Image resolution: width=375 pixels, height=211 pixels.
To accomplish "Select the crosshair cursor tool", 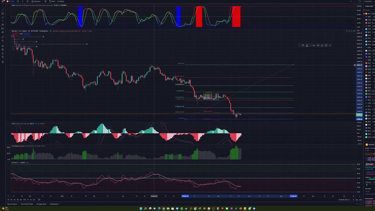I will (3, 6).
